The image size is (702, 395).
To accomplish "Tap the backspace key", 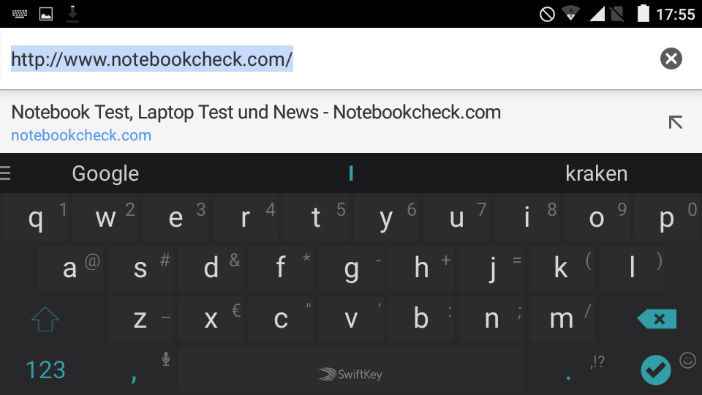I will pos(657,319).
